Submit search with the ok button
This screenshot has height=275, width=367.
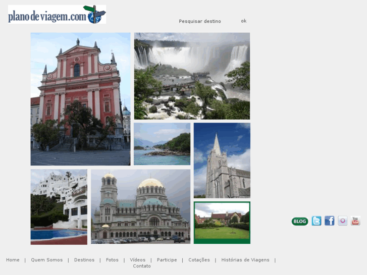[x=244, y=21]
